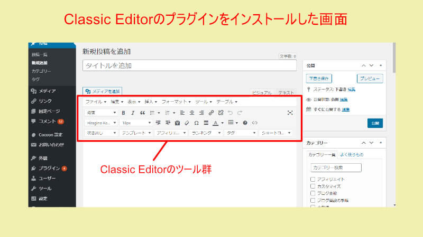Open special character Omega icon
The width and height of the screenshot is (423, 237).
196,123
